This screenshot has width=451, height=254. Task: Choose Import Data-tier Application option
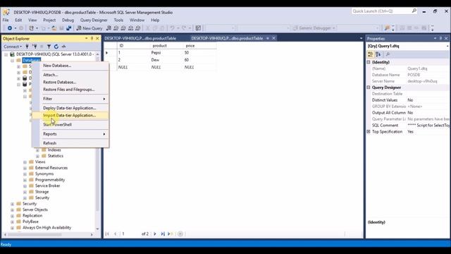point(70,116)
